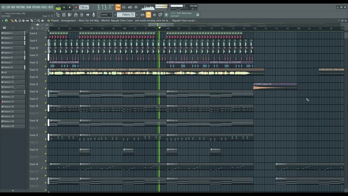
Task: Activate the Playback speaker tool
Action: click(x=42, y=21)
